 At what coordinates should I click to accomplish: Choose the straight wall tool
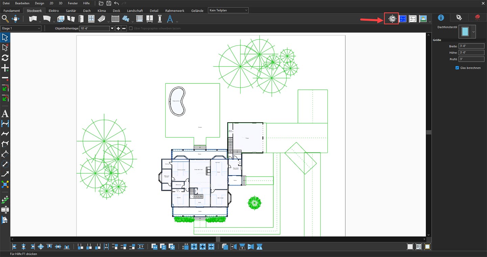(33, 19)
